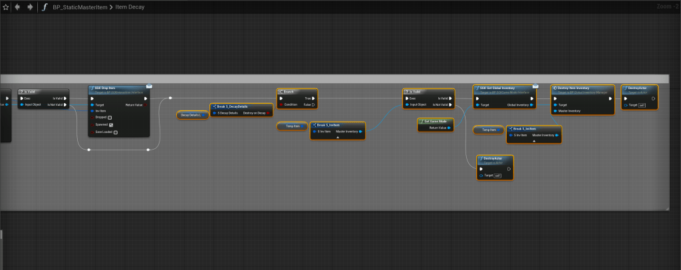
Task: Click the Destroy on Decay output pin
Action: tap(269, 113)
